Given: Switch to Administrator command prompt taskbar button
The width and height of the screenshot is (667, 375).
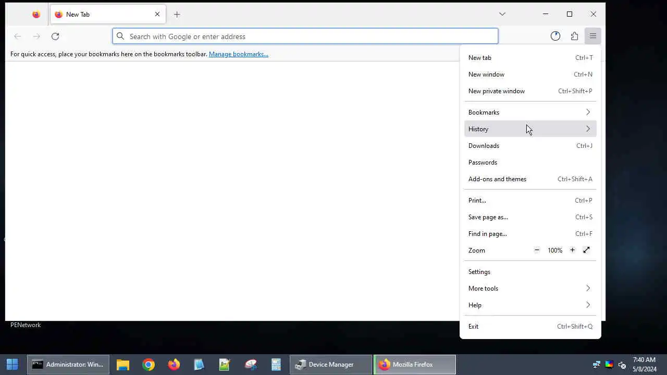Looking at the screenshot, I should pos(68,365).
